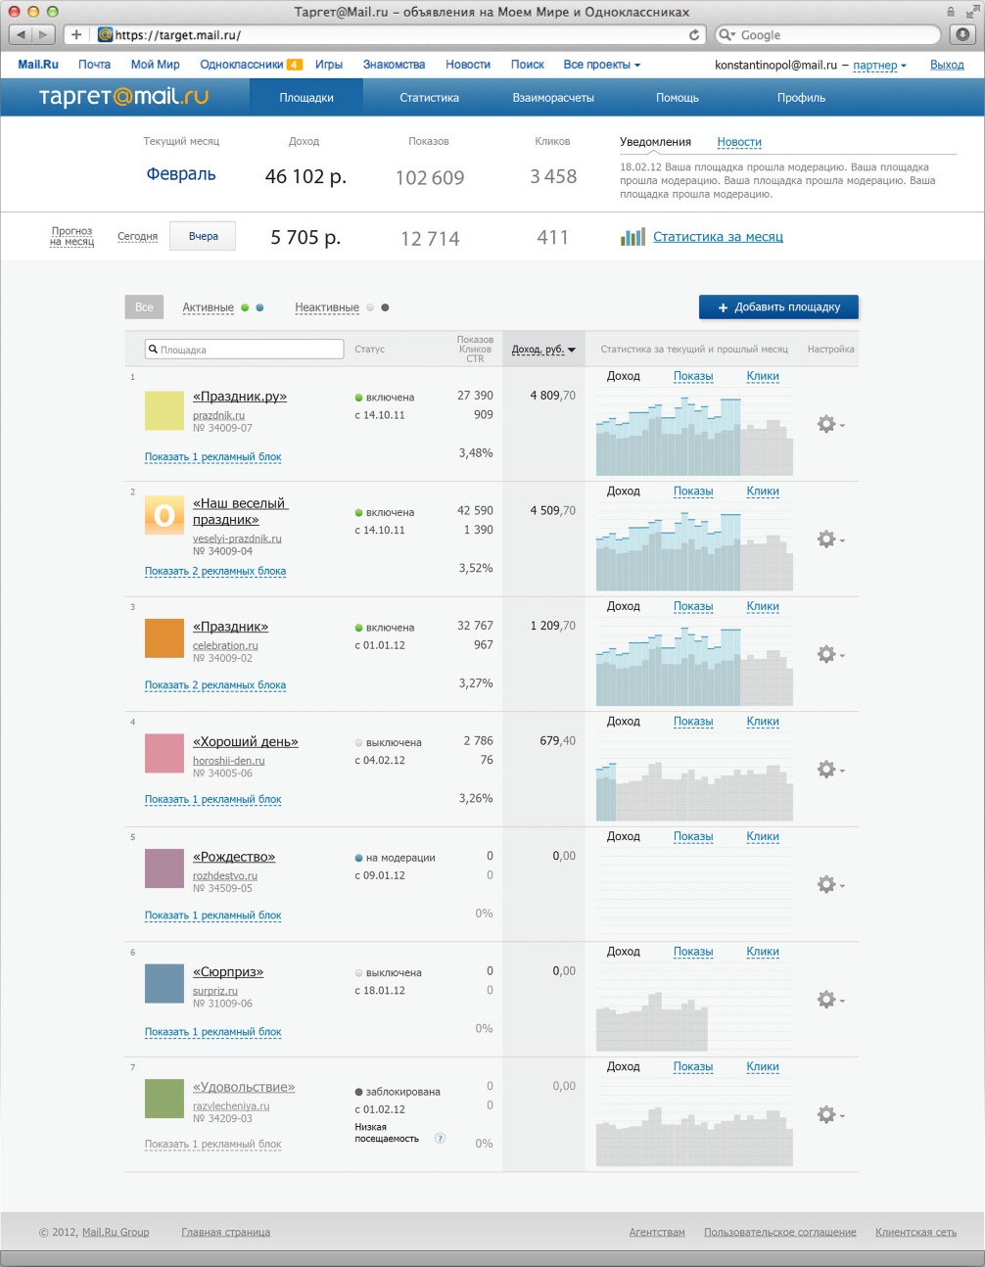Sort by Доход, руб. column dropdown
Screen dimensions: 985x1267
click(x=543, y=349)
